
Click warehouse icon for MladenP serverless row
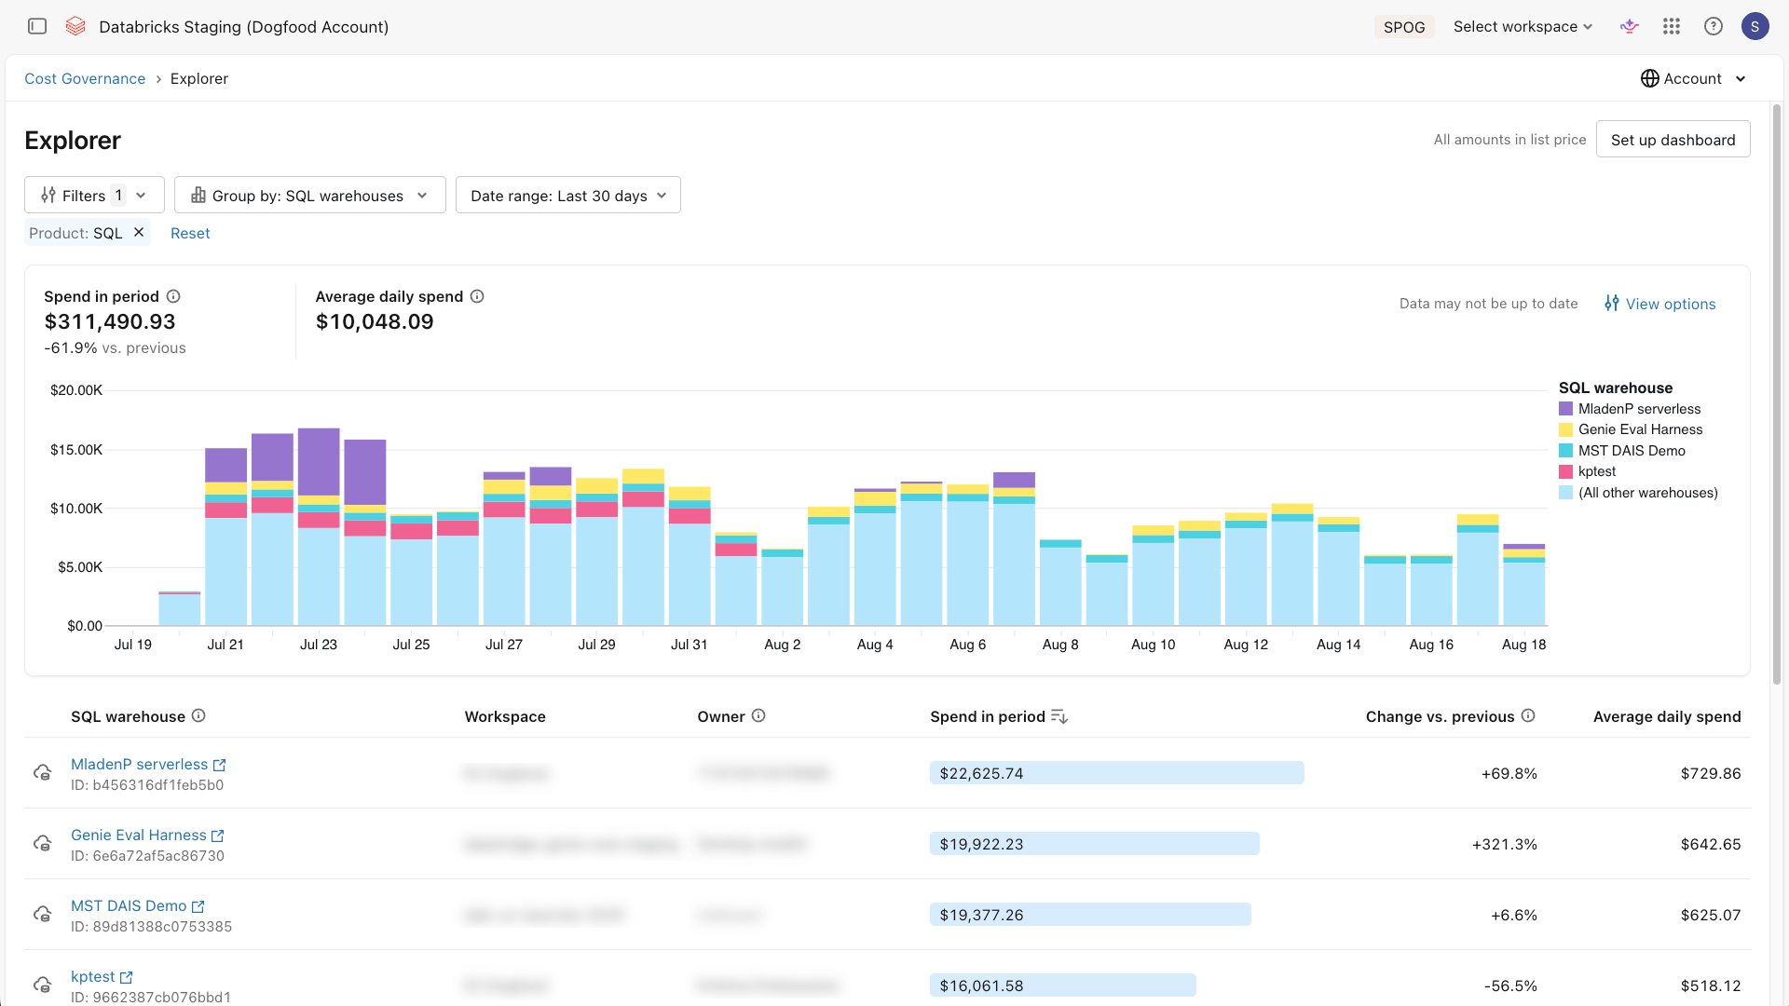coord(43,772)
